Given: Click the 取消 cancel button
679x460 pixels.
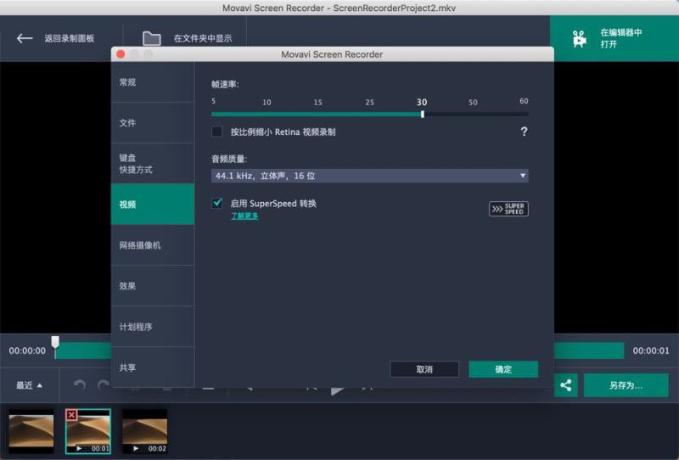Looking at the screenshot, I should point(424,369).
